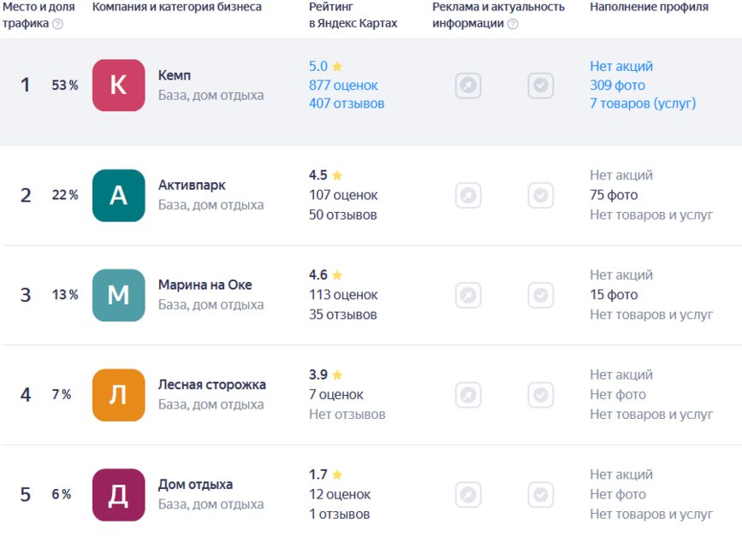
Task: Click the verified checkmark icon for Активпарк
Action: 540,195
